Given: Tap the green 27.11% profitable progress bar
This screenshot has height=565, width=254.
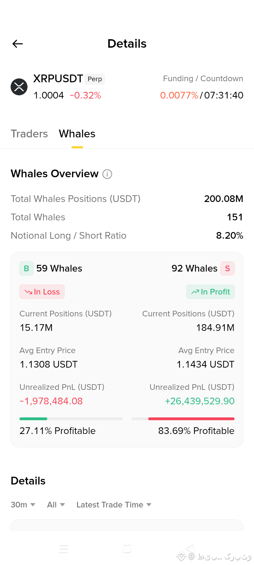Looking at the screenshot, I should [x=71, y=419].
